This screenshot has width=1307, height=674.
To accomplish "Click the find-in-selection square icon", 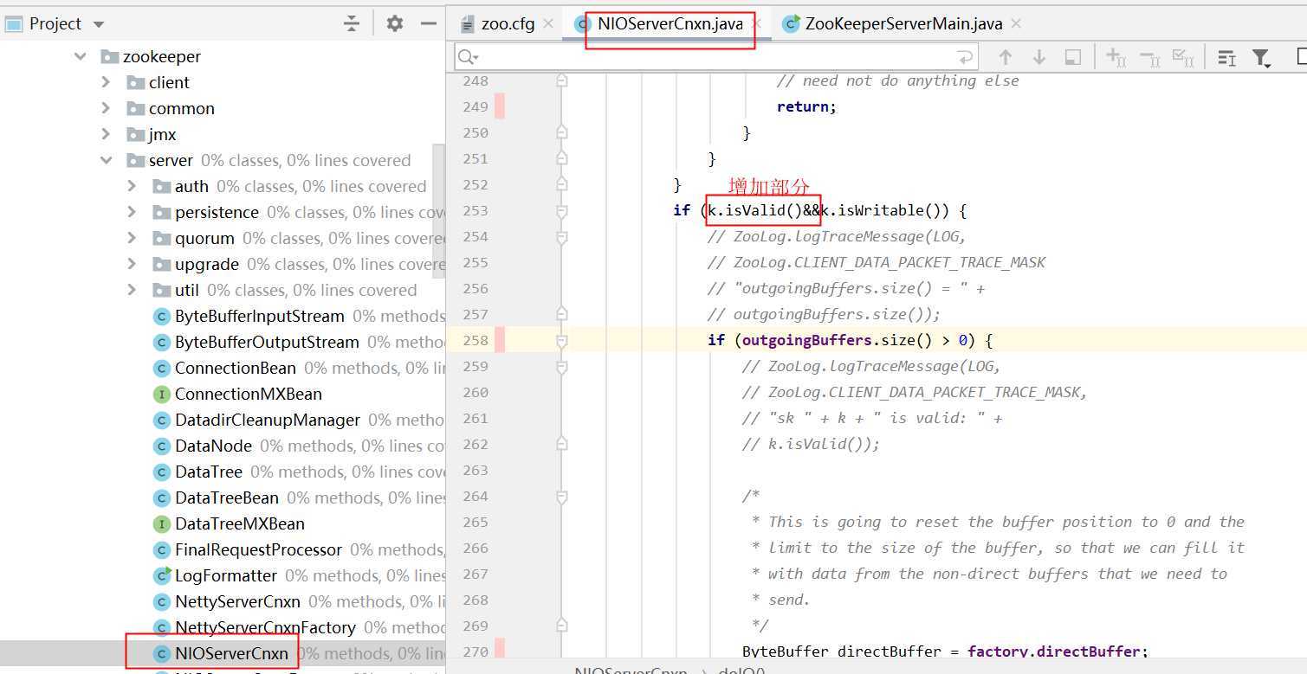I will (x=1072, y=57).
